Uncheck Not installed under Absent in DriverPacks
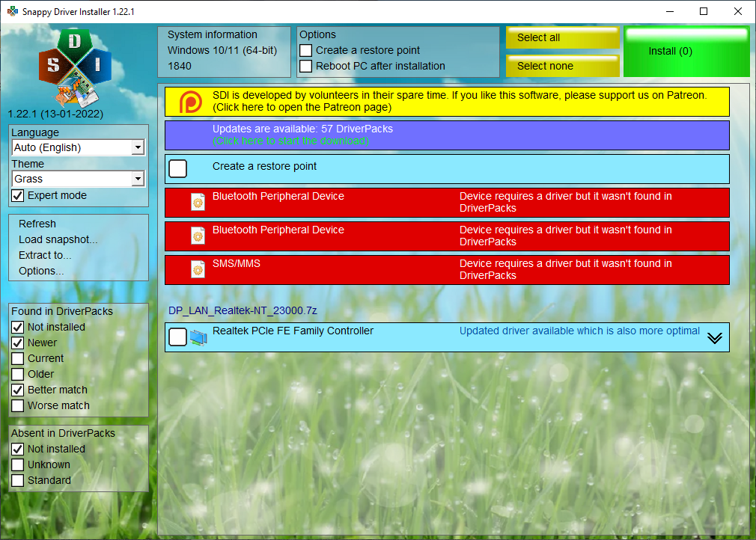 (18, 449)
